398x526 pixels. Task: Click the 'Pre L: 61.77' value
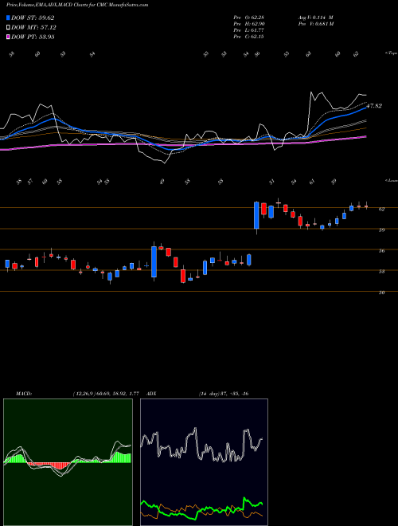(x=248, y=30)
